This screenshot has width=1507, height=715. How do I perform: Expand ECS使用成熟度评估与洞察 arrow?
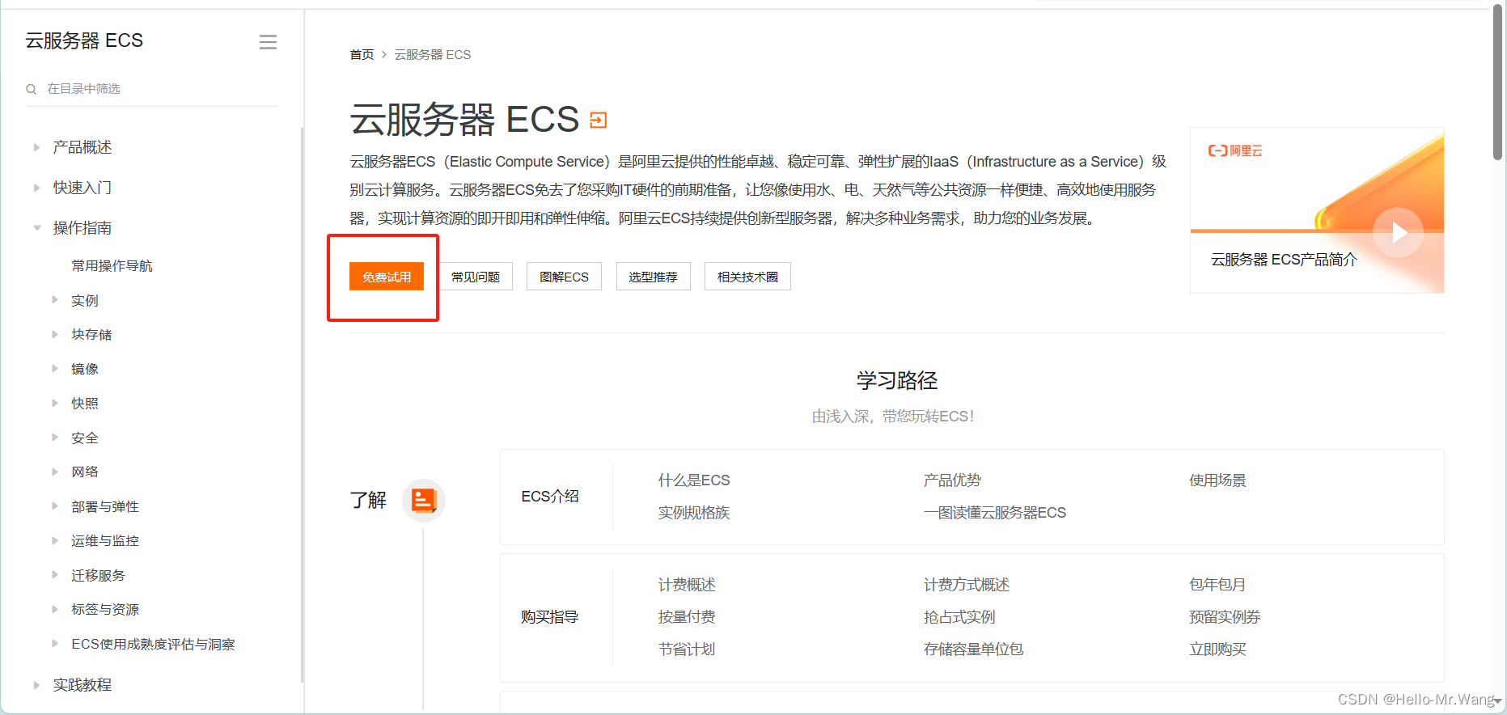55,644
